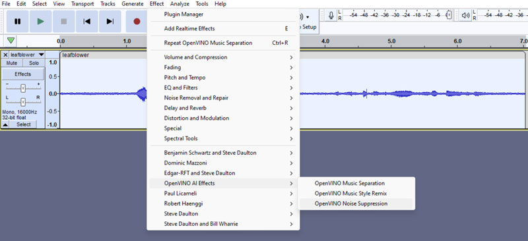Expand the Special submenu

[223, 128]
